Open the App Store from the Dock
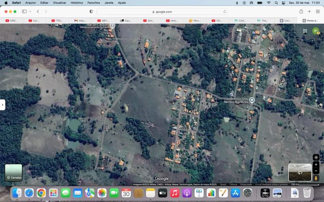The width and height of the screenshot is (324, 202). [x=235, y=193]
